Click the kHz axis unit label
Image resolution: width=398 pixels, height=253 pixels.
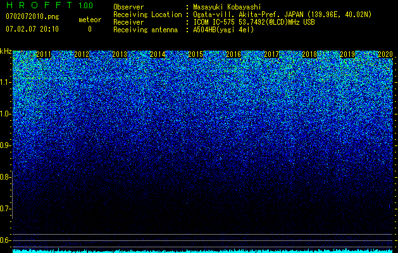6,51
